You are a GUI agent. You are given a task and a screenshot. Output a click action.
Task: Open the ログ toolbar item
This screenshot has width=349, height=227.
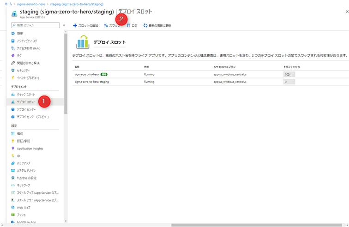click(x=132, y=25)
